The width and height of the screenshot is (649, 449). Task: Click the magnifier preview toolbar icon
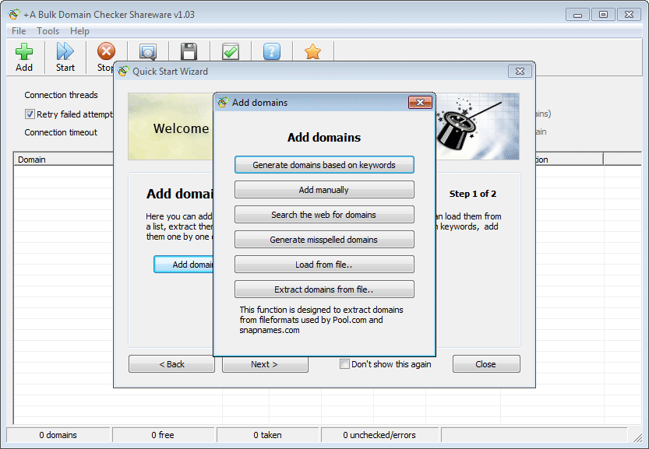pyautogui.click(x=148, y=51)
